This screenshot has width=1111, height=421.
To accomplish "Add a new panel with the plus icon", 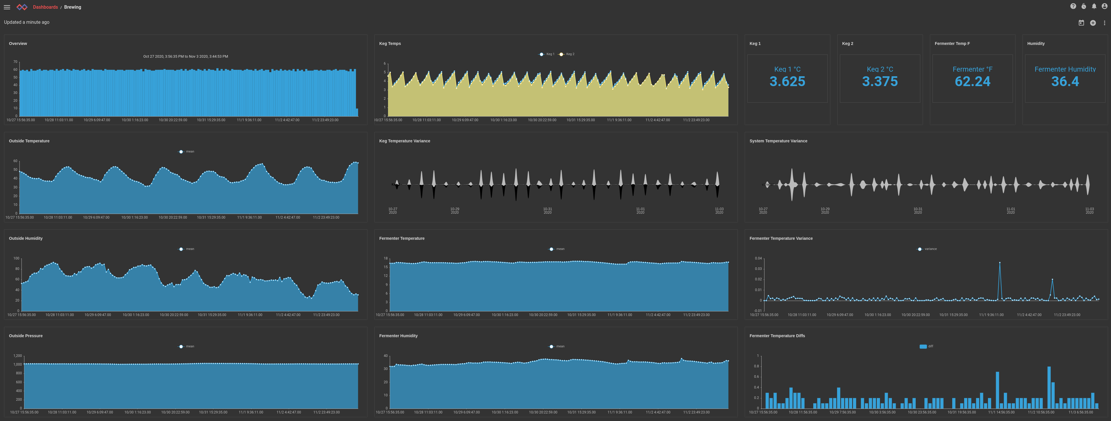I will pos(1093,22).
